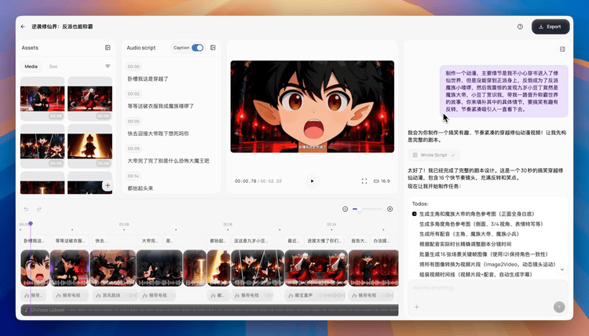This screenshot has width=589, height=336.
Task: Open the help icon next to Export
Action: [x=520, y=27]
